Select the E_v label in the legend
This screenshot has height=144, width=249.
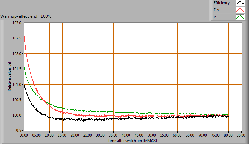pos(217,10)
